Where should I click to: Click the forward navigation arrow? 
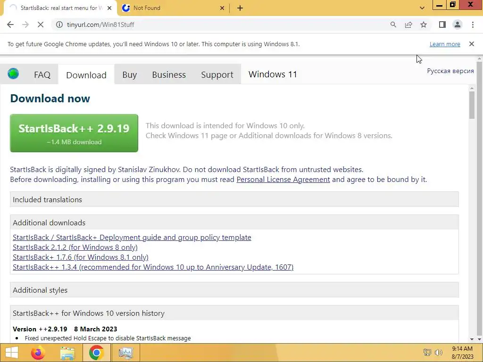point(25,25)
